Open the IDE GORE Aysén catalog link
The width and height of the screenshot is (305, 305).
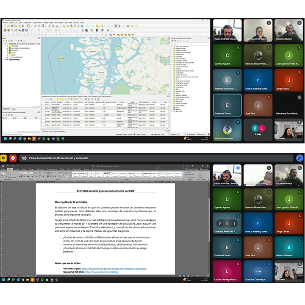pos(112,268)
